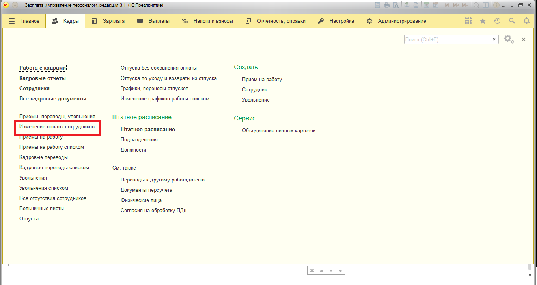Open global search magnifier icon

512,21
